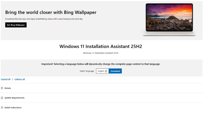This screenshot has width=205, height=114.
Task: Click the separator between Expand all and Collapse all
Action: pyautogui.click(x=12, y=79)
